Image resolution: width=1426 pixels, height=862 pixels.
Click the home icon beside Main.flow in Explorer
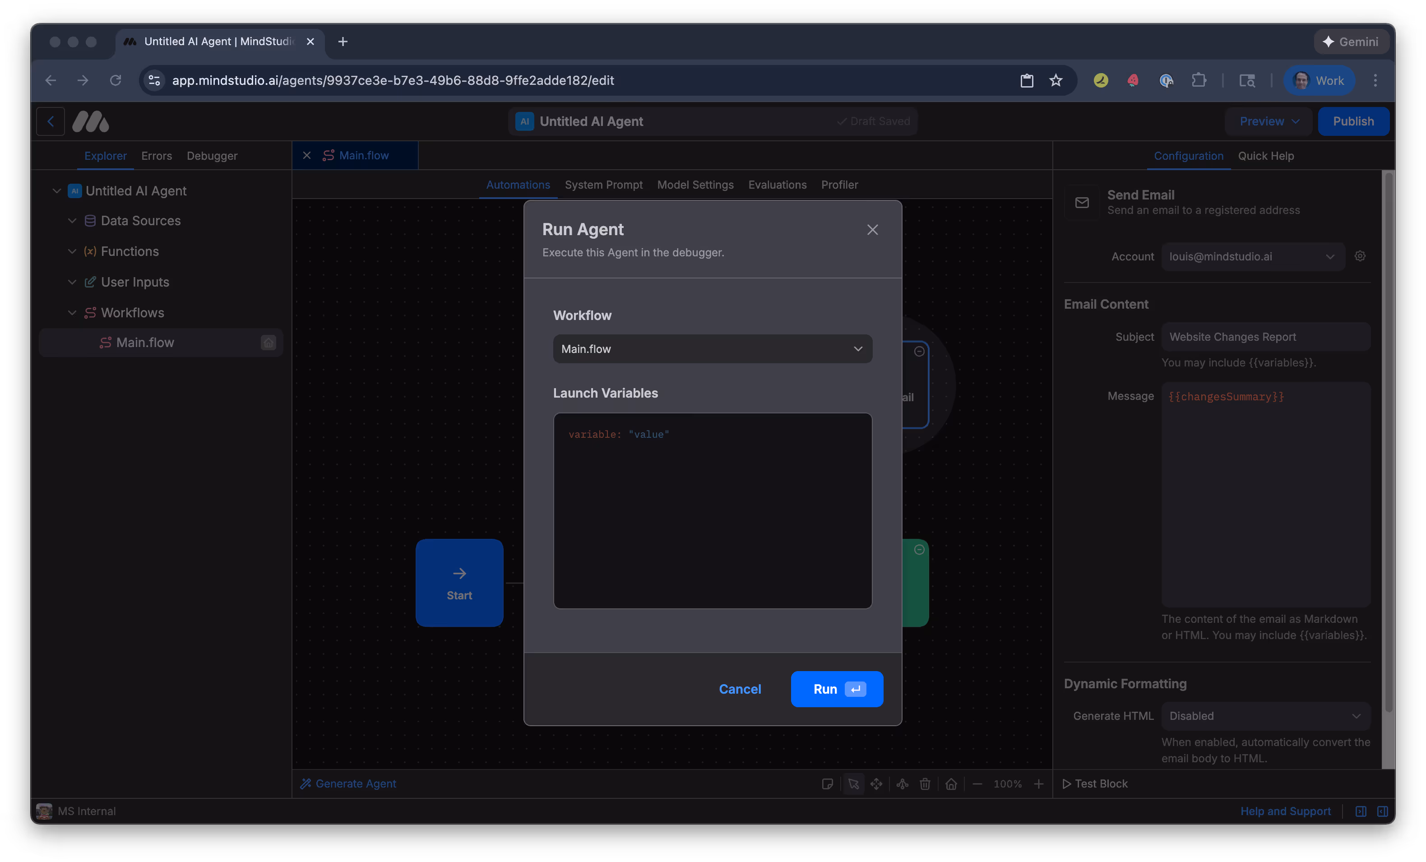point(268,342)
